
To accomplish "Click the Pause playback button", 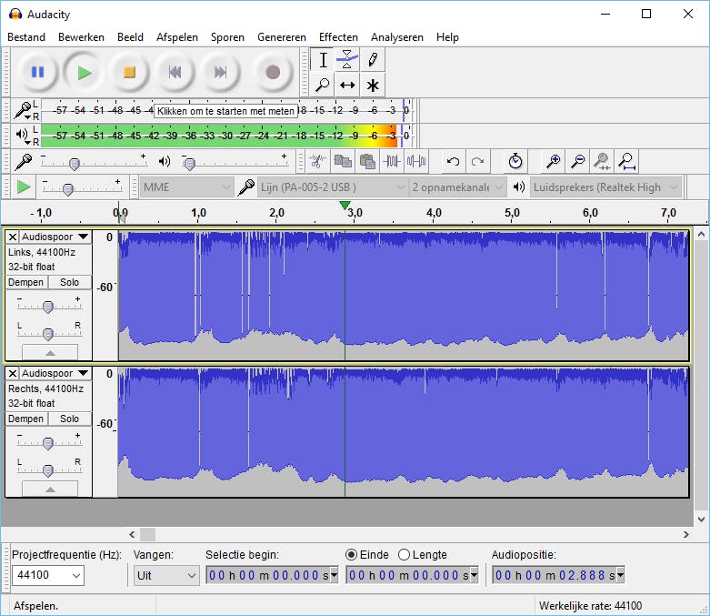I will (x=37, y=72).
